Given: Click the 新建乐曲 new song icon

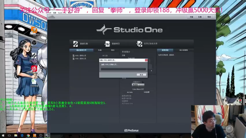Looking at the screenshot, I should tap(75, 44).
